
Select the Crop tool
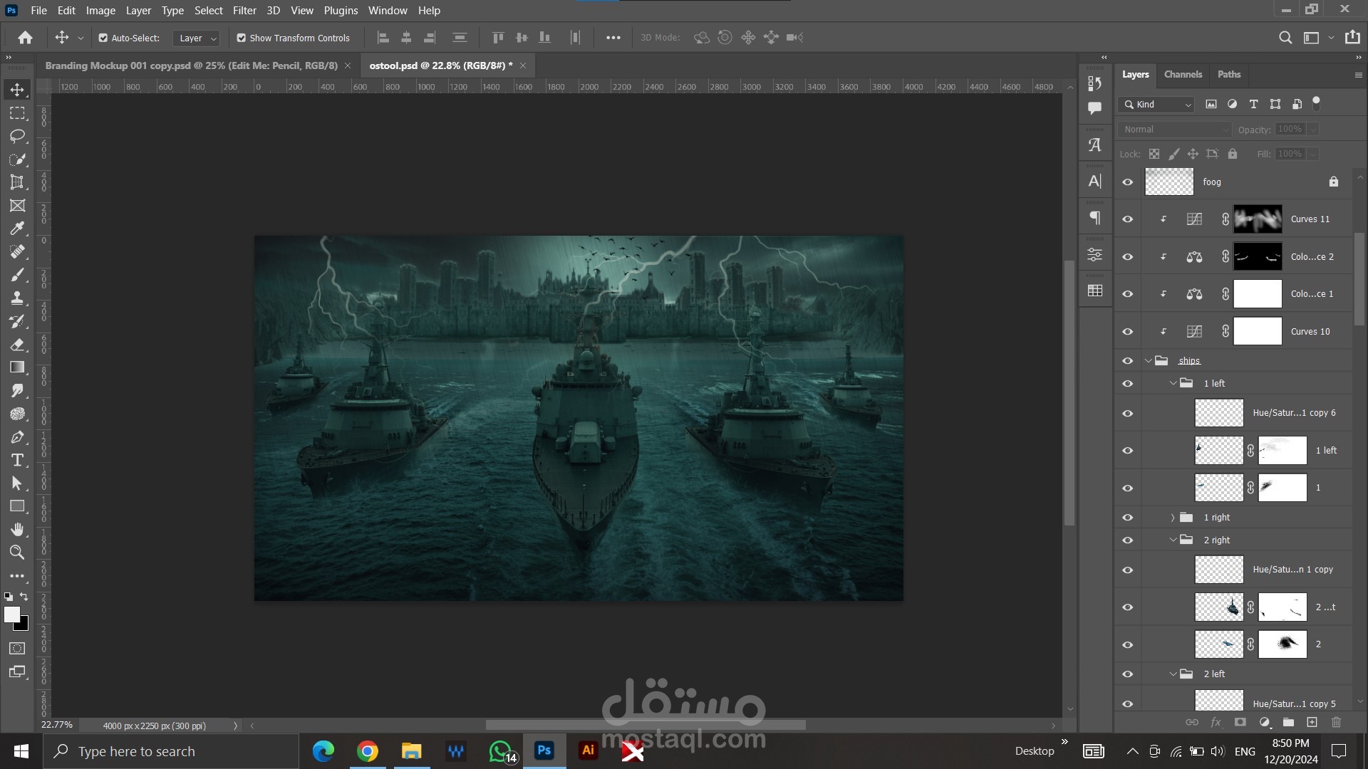click(17, 182)
